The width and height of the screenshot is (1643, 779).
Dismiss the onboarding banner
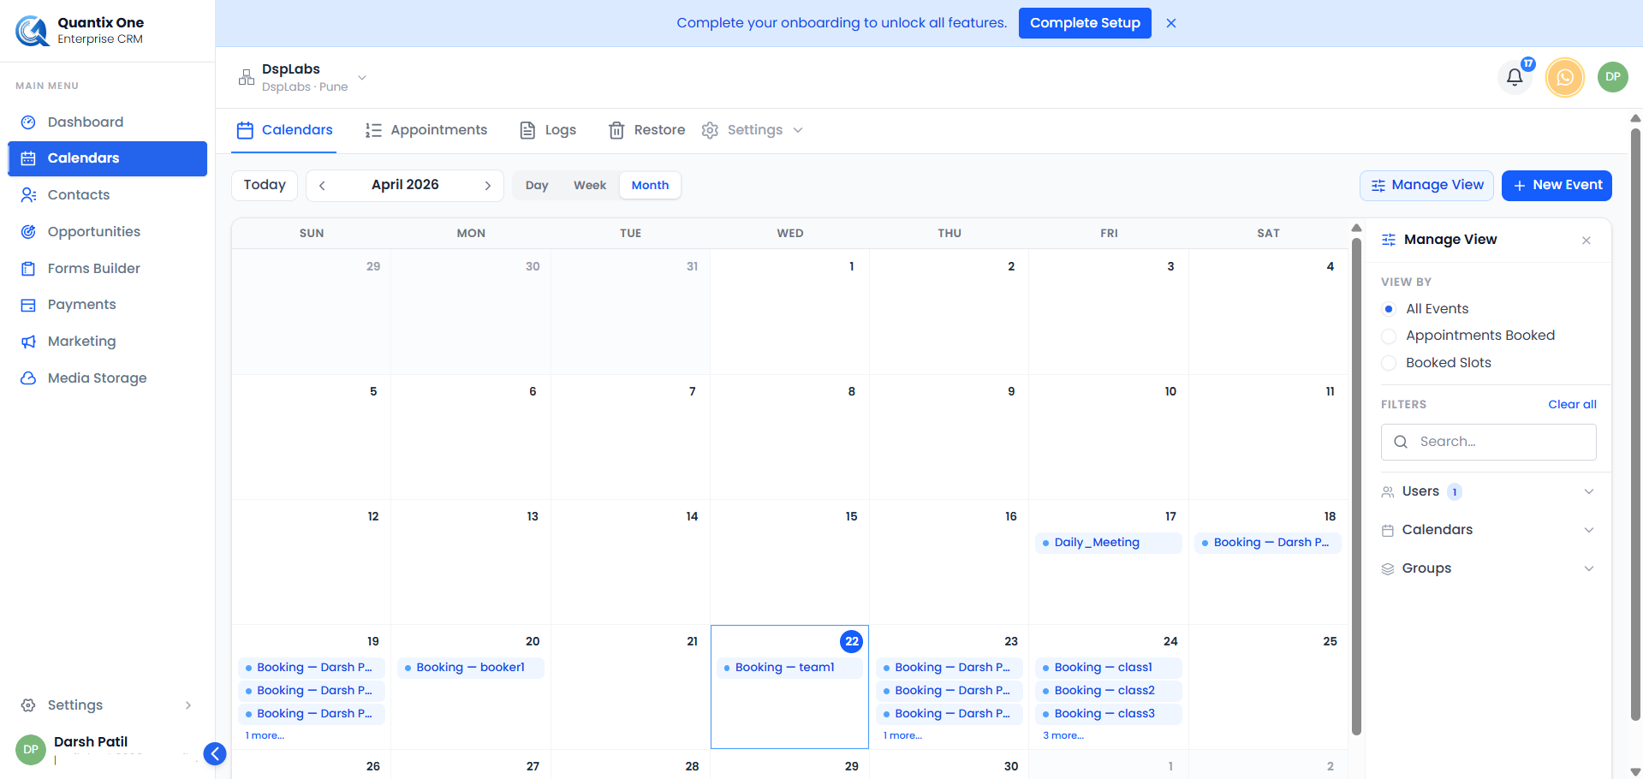1171,23
